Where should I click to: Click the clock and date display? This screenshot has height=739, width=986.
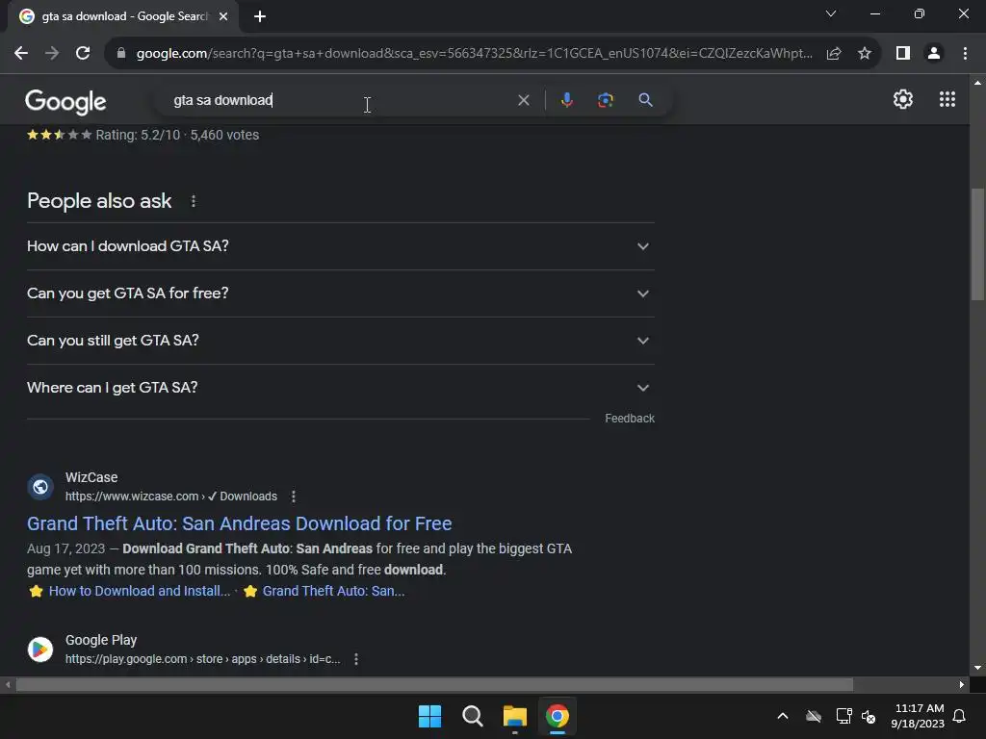click(x=918, y=716)
